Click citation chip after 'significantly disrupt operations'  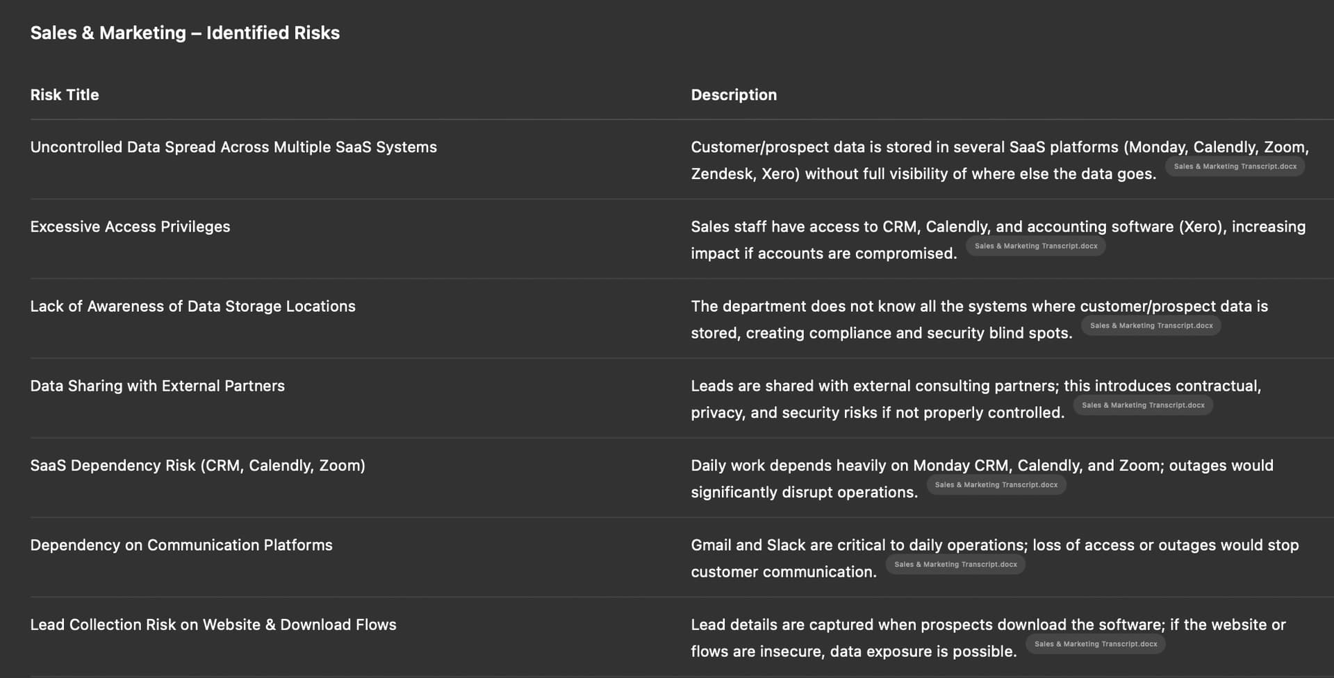tap(996, 485)
